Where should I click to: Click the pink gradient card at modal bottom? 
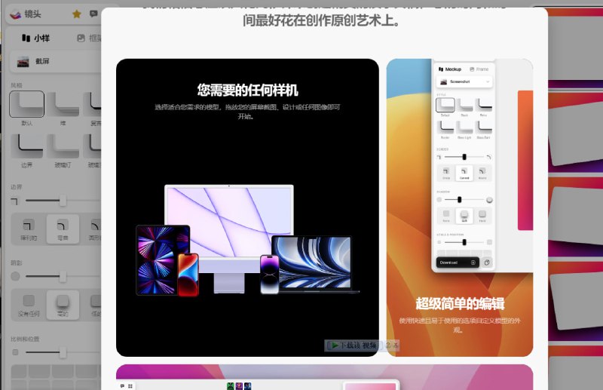(324, 377)
